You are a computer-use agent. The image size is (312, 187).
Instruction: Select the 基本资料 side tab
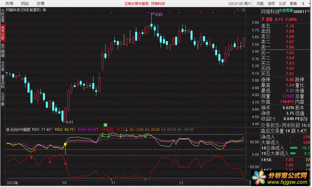click(x=3, y=81)
